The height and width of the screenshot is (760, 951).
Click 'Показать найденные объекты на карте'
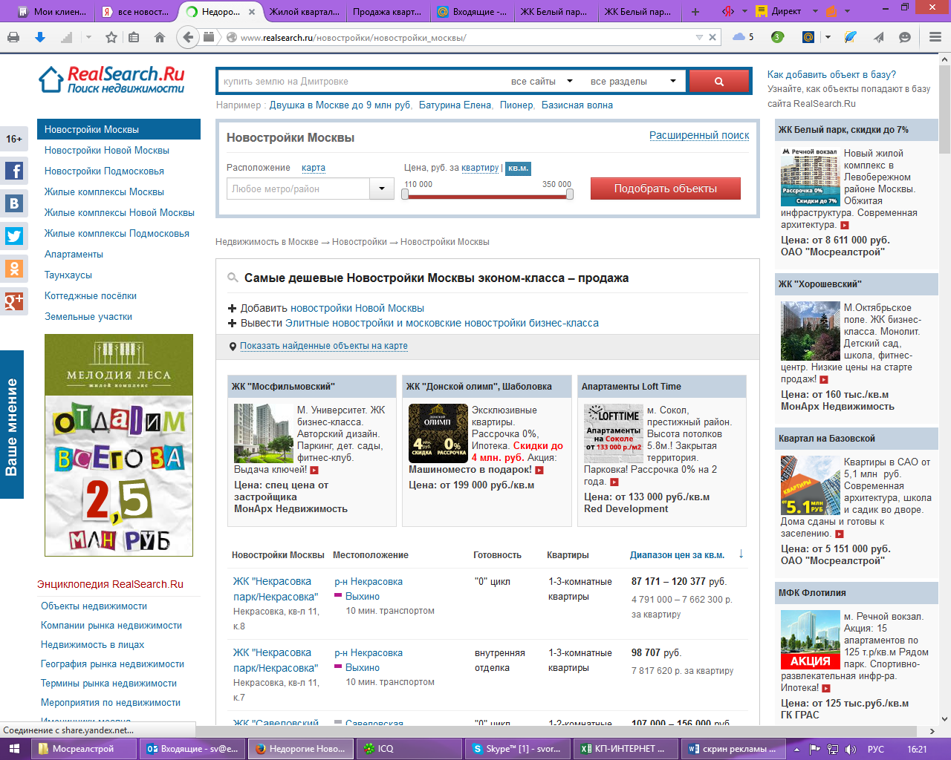point(323,346)
